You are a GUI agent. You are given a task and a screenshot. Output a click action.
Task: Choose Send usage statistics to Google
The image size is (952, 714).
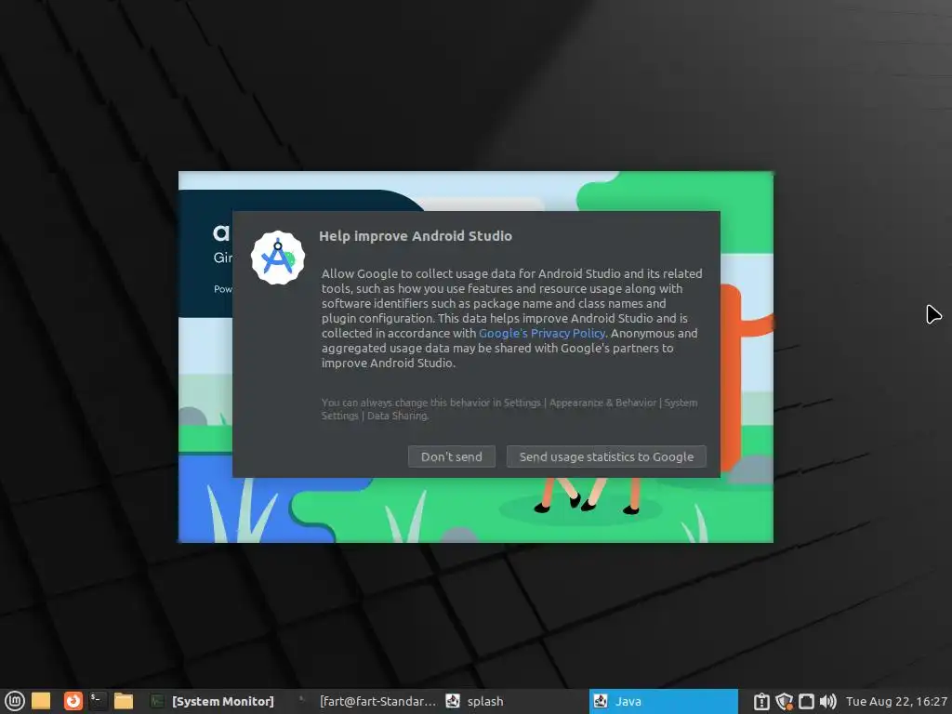pos(606,456)
